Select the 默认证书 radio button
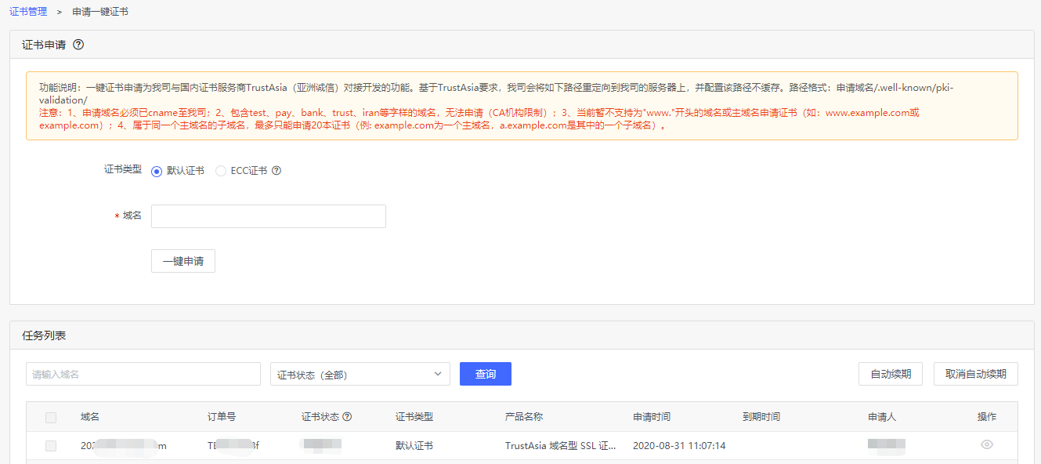The height and width of the screenshot is (464, 1041). pyautogui.click(x=157, y=171)
